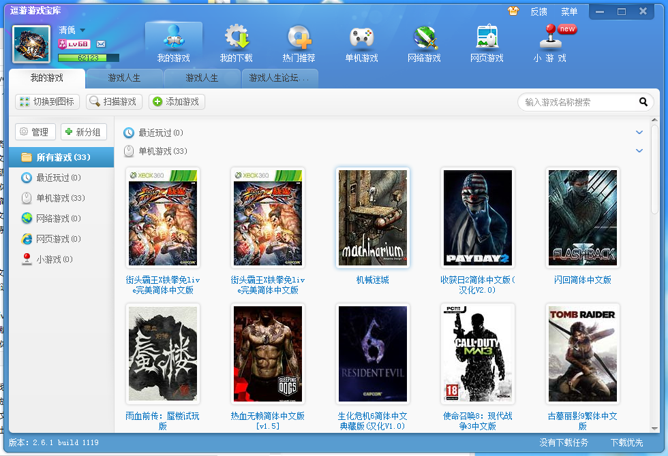Select the Sleeping Dogs game cover
The width and height of the screenshot is (668, 456).
[x=267, y=354]
